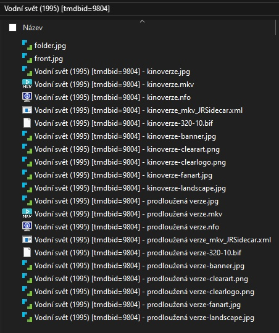
Task: Click the XML icon of kinoverze_mkv_JRSidecar.xml
Action: coord(27,110)
